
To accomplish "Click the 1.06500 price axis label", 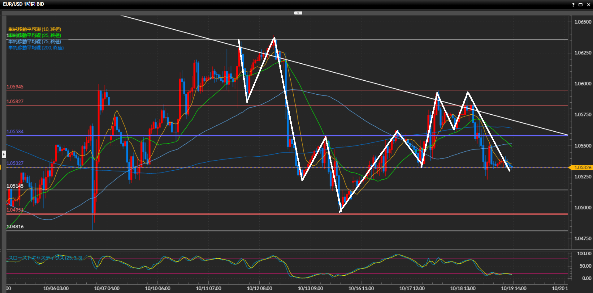I will click(x=583, y=22).
